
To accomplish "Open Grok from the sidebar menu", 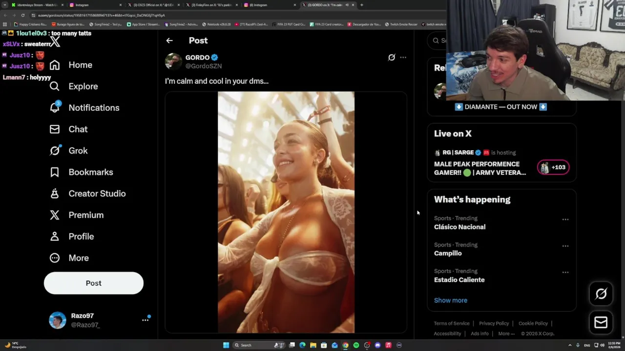I will pos(69,151).
